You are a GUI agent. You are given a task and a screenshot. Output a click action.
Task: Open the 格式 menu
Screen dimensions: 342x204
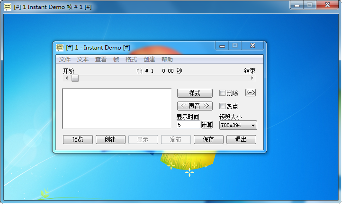point(131,59)
